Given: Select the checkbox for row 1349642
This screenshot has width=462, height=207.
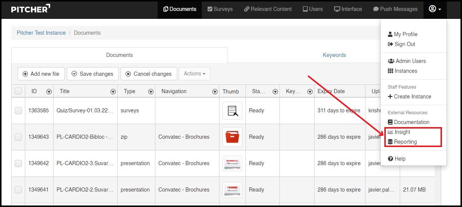Looking at the screenshot, I should click(x=18, y=163).
